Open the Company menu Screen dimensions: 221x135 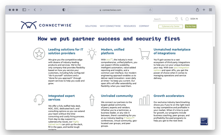point(144,26)
